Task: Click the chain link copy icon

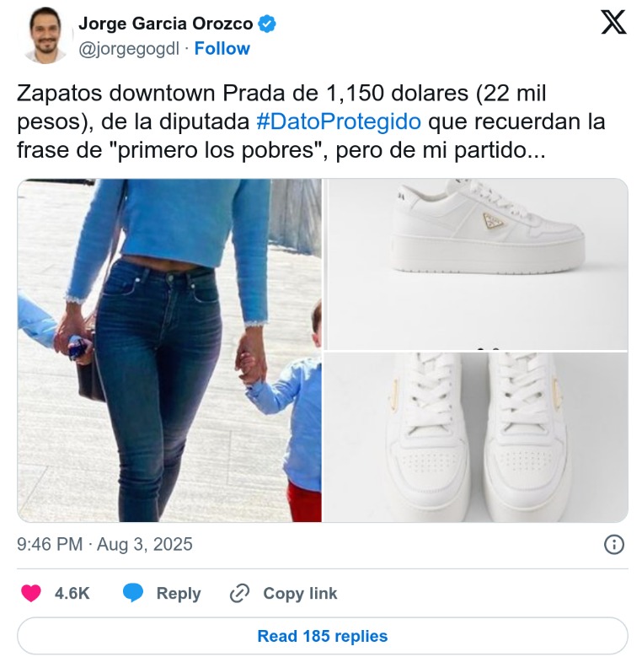Action: 240,593
